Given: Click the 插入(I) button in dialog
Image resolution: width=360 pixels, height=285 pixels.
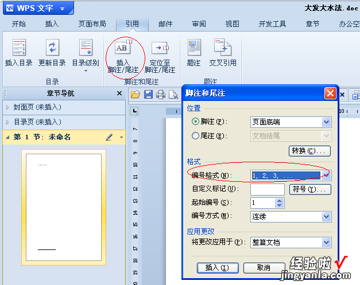Looking at the screenshot, I should (218, 268).
